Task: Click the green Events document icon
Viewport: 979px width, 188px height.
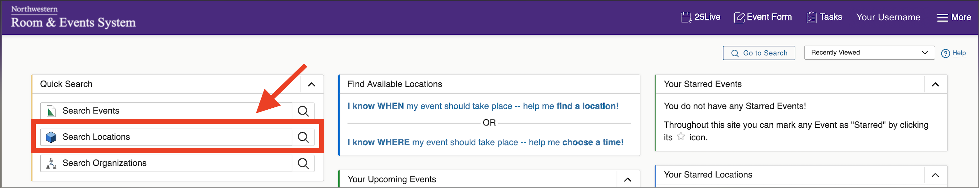Action: click(x=51, y=111)
